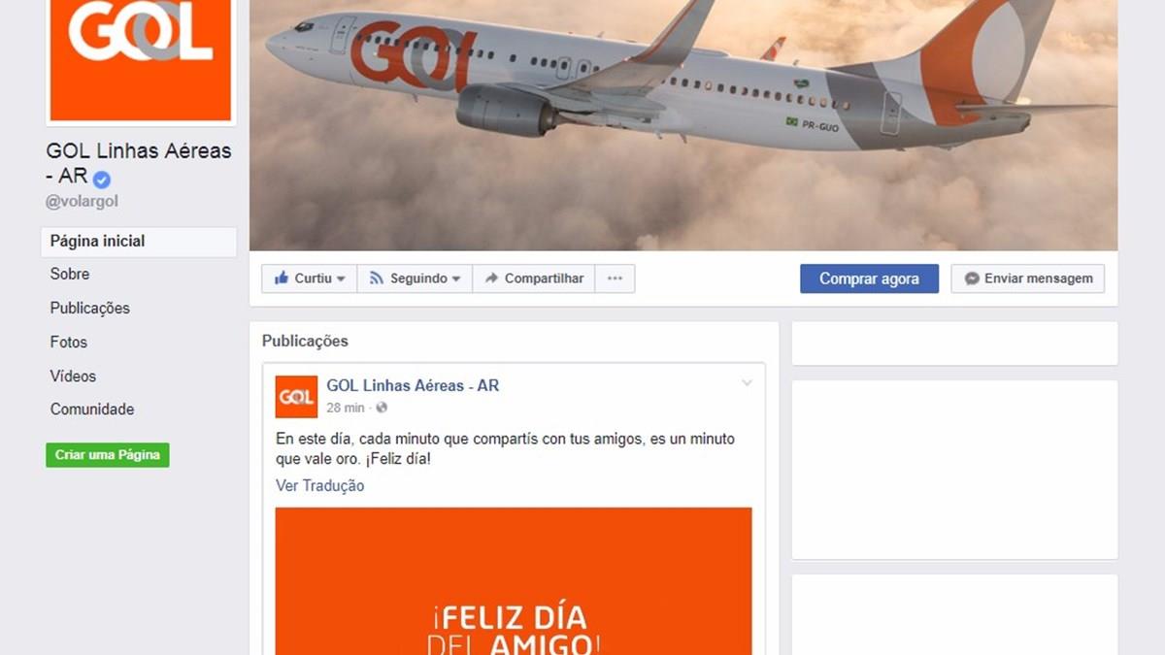
Task: Open the three-dots more options menu
Action: tap(615, 278)
